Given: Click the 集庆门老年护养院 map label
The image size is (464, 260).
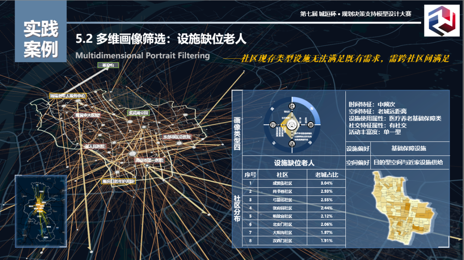Looking at the screenshot, I should tap(118, 181).
